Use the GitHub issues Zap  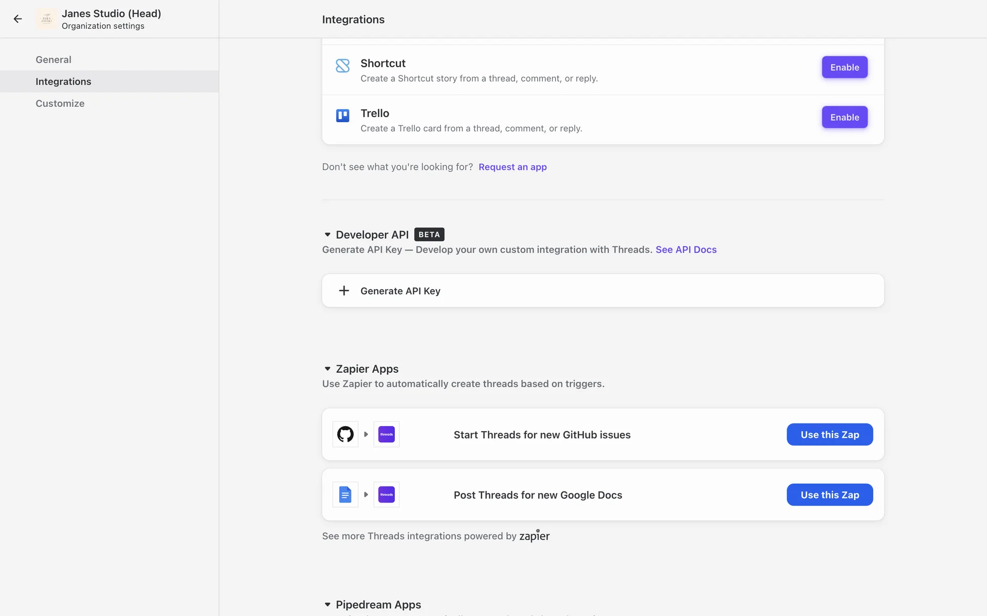click(829, 435)
